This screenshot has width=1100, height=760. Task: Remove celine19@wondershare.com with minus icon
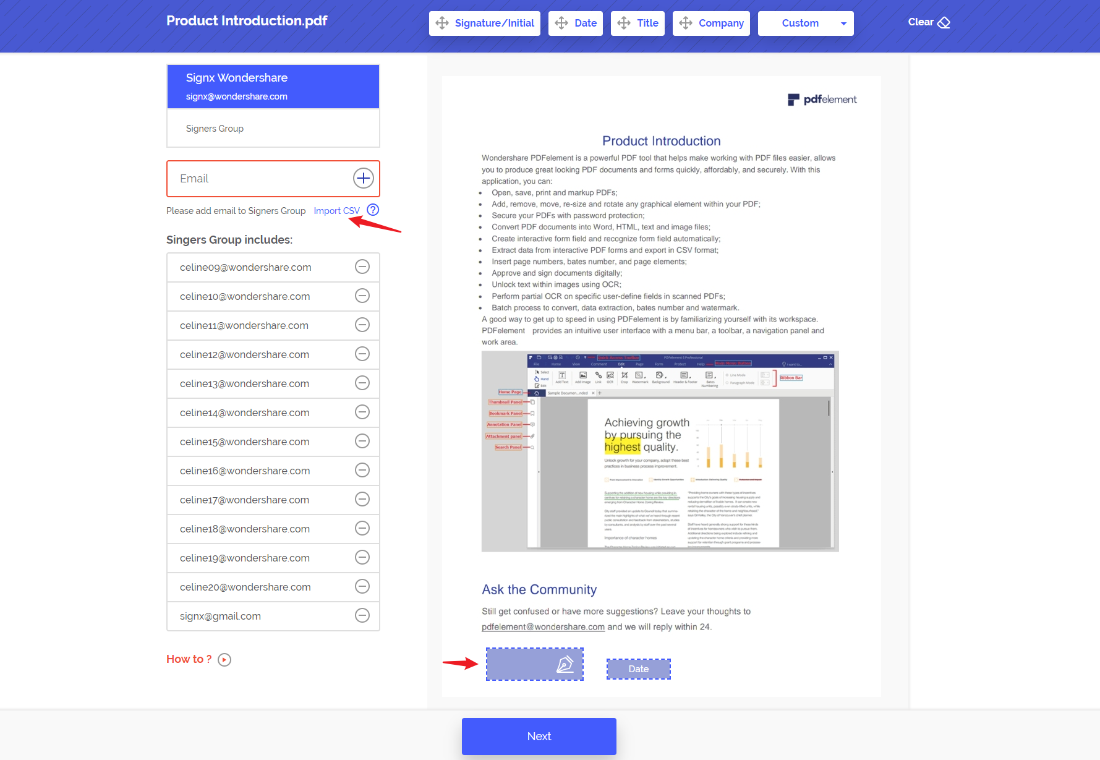click(x=362, y=557)
